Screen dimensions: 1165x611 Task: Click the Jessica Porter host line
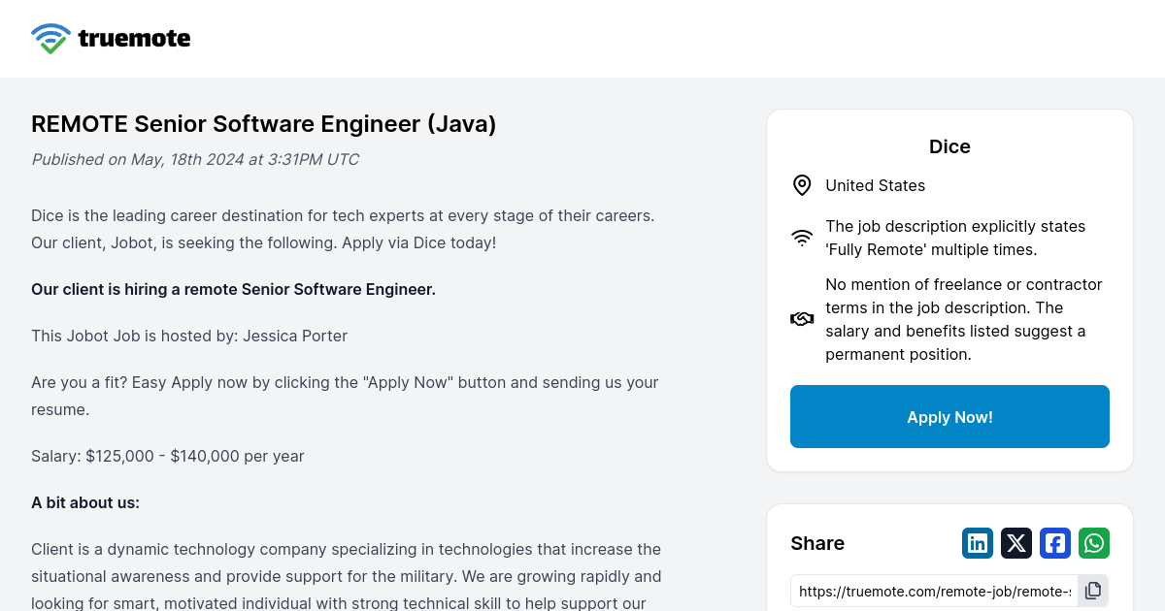[189, 336]
